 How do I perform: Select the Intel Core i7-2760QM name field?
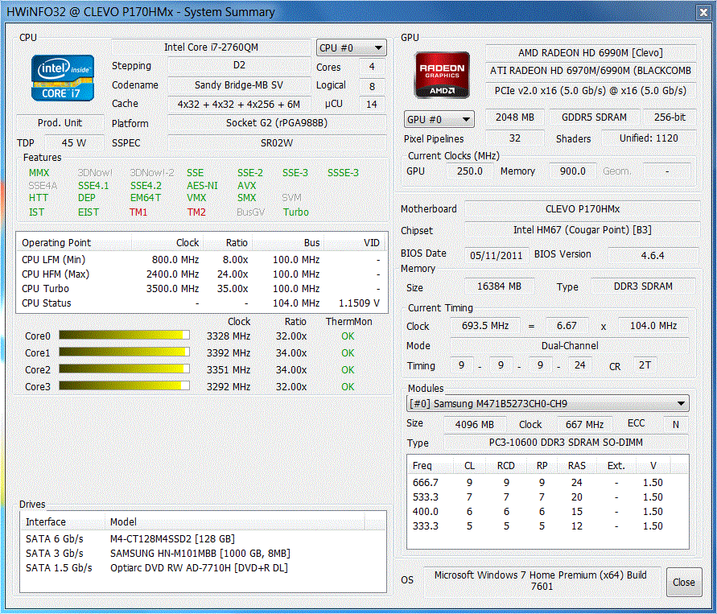point(212,47)
